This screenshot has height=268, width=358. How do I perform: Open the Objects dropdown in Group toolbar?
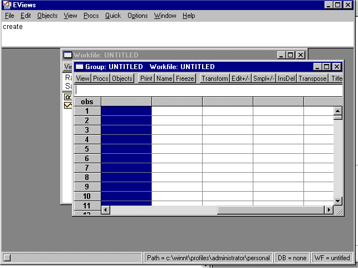coord(122,79)
